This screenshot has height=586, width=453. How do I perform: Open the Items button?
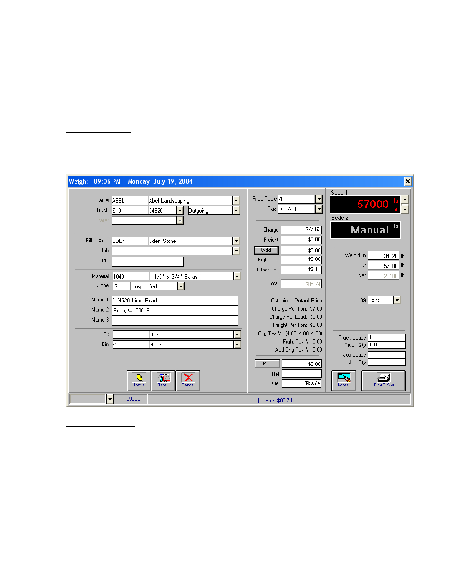pyautogui.click(x=139, y=381)
